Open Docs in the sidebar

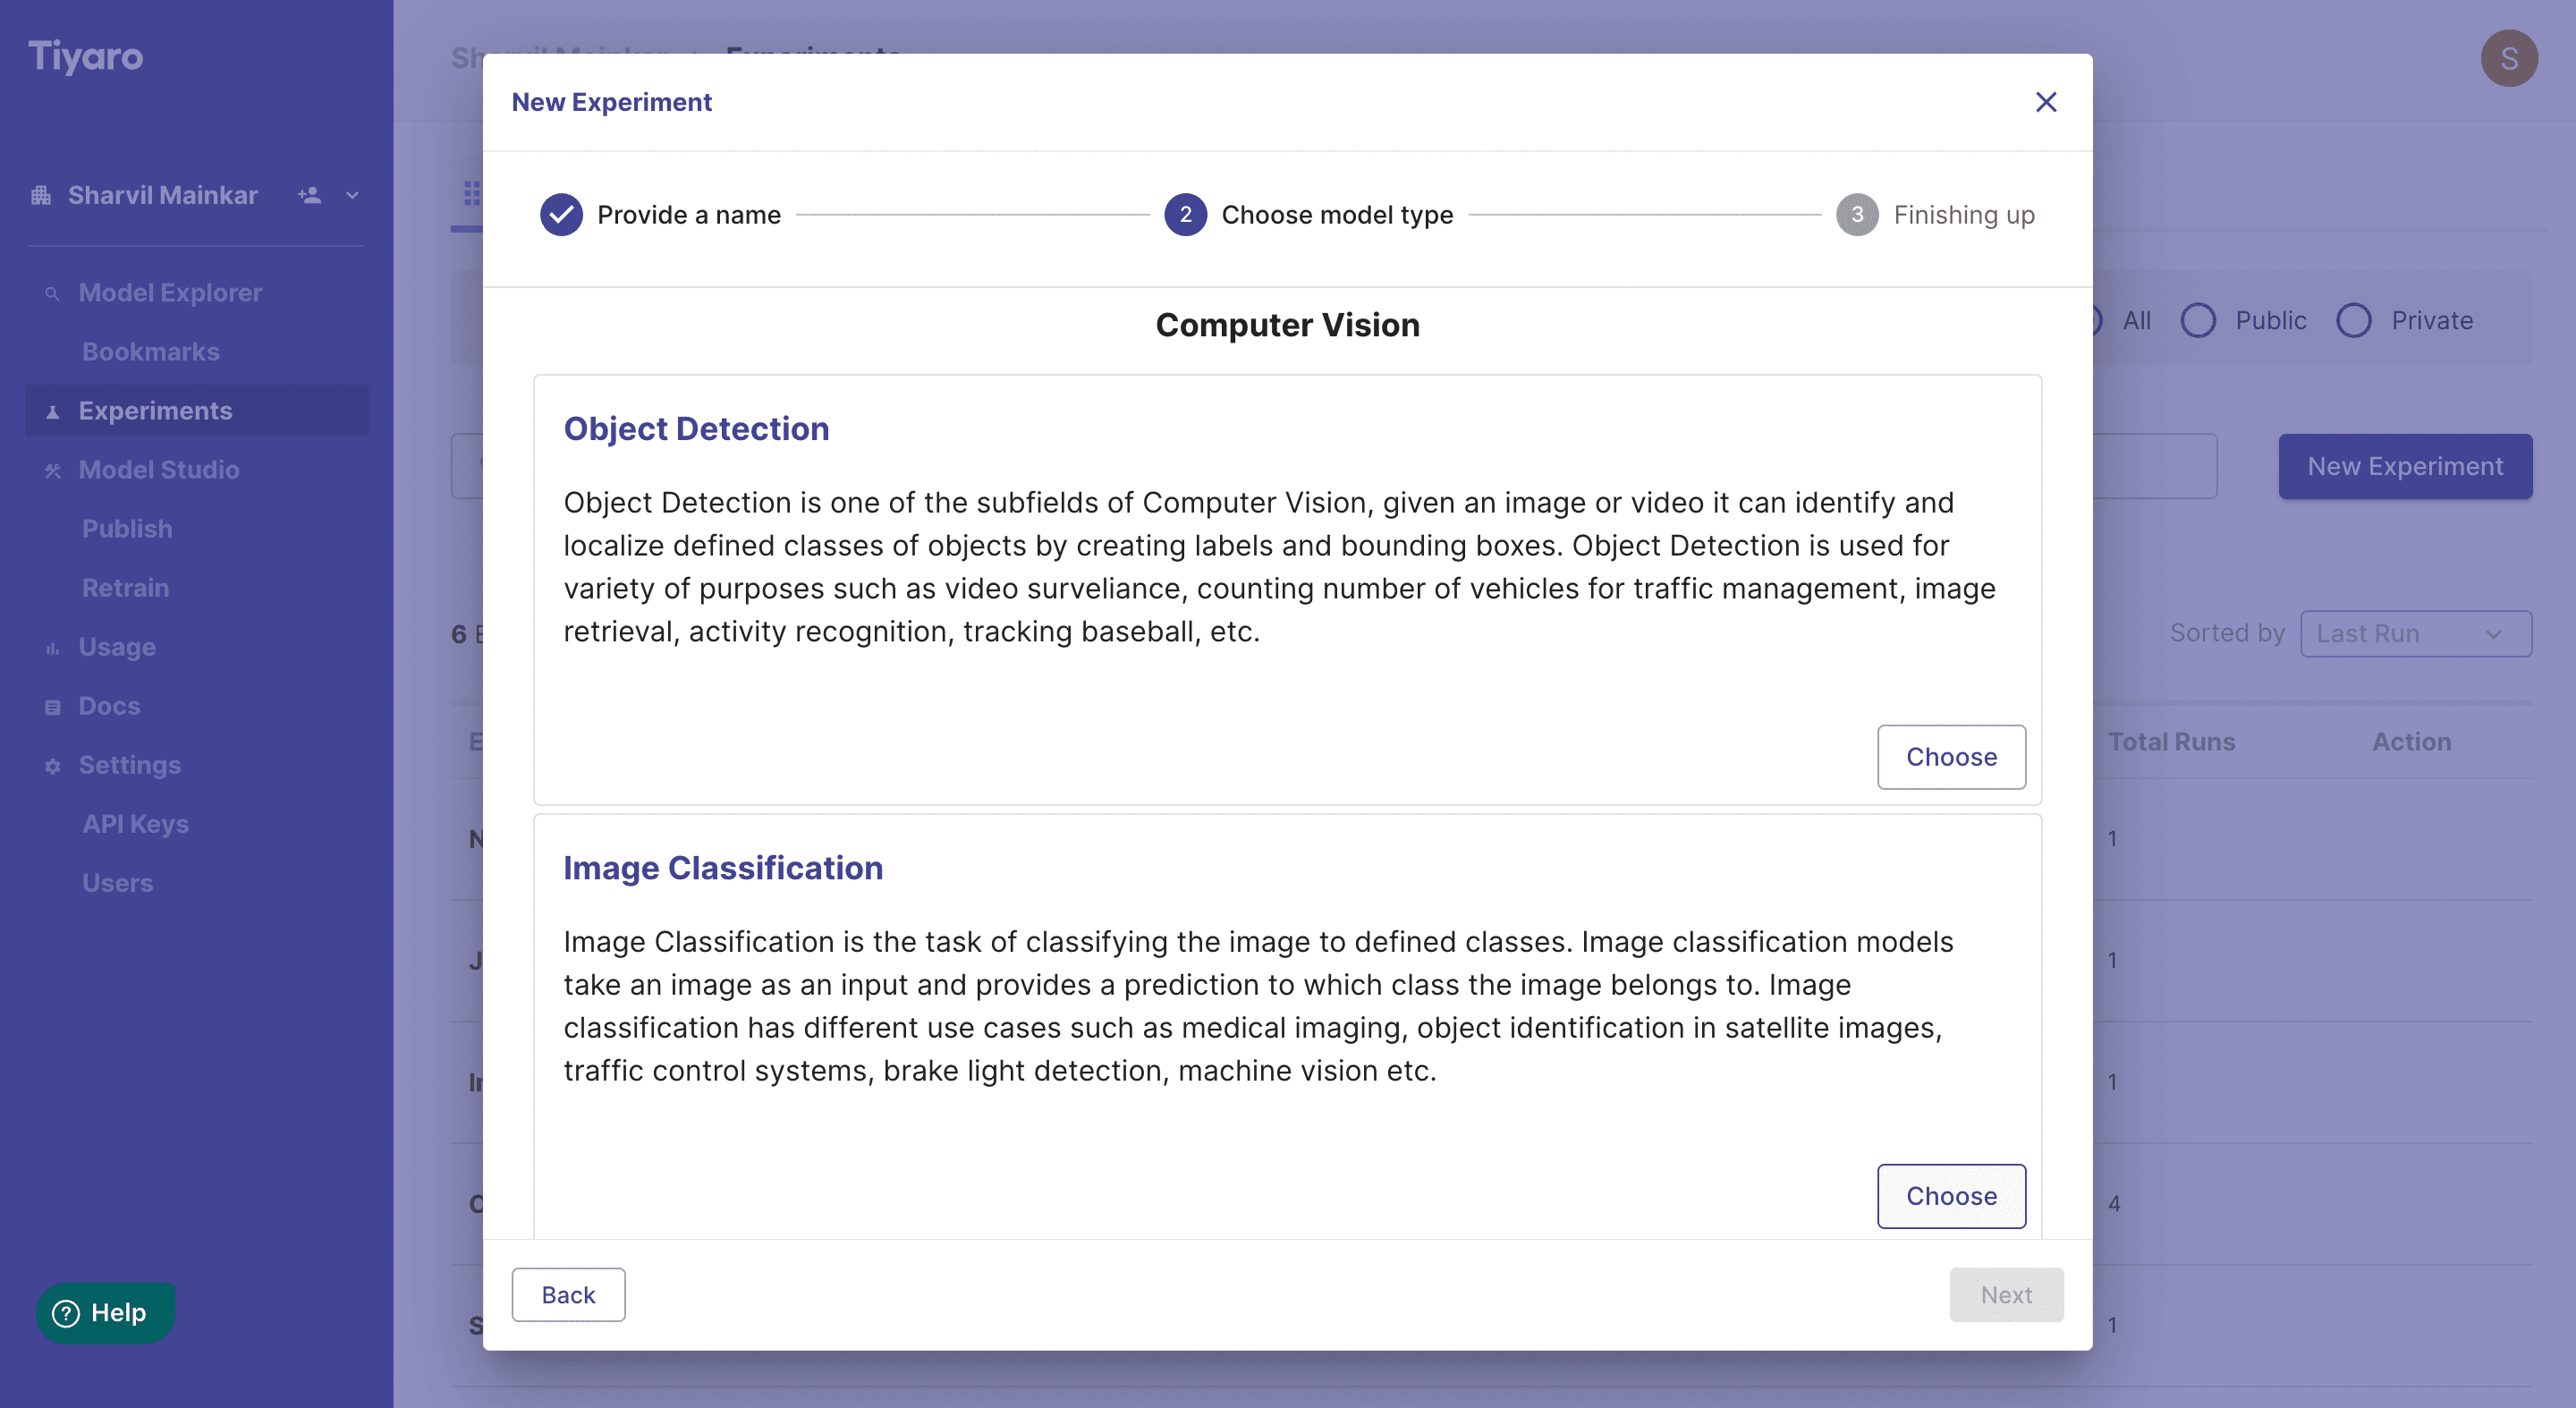109,706
